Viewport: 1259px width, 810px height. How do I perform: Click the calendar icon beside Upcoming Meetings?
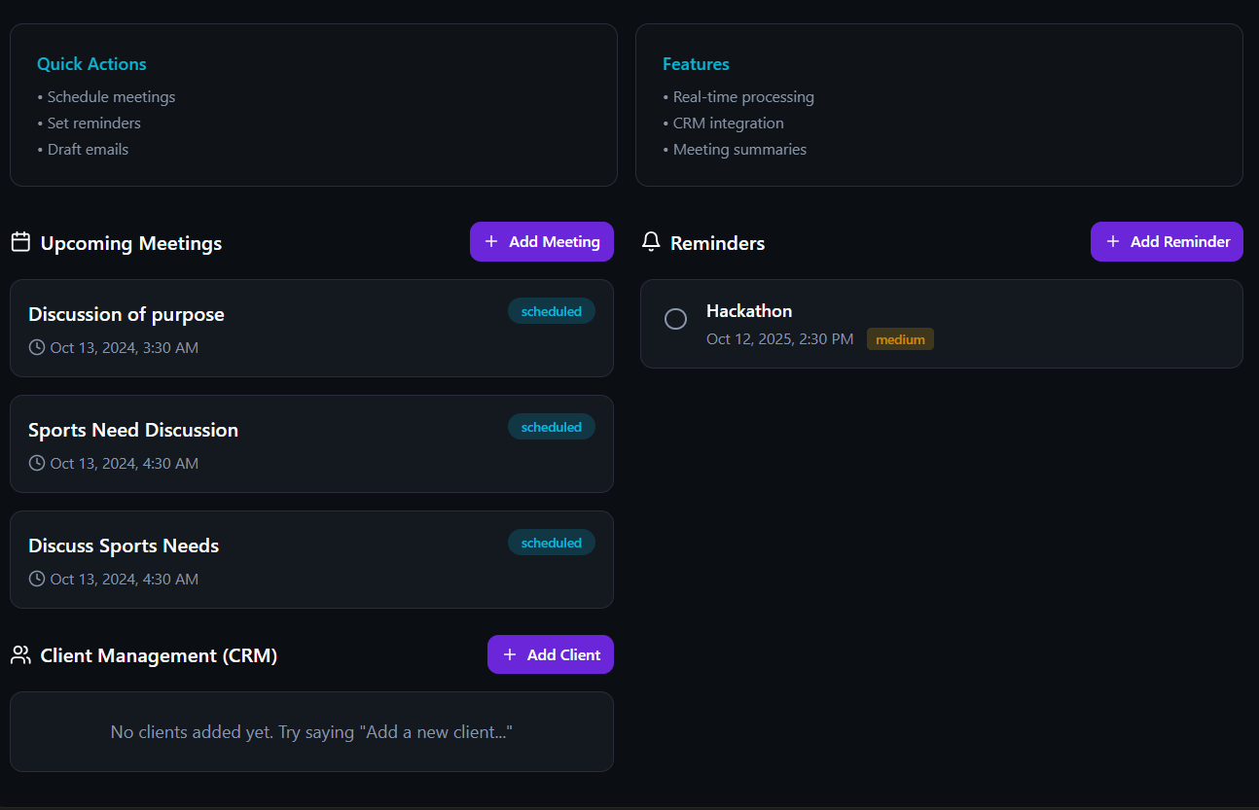point(20,242)
